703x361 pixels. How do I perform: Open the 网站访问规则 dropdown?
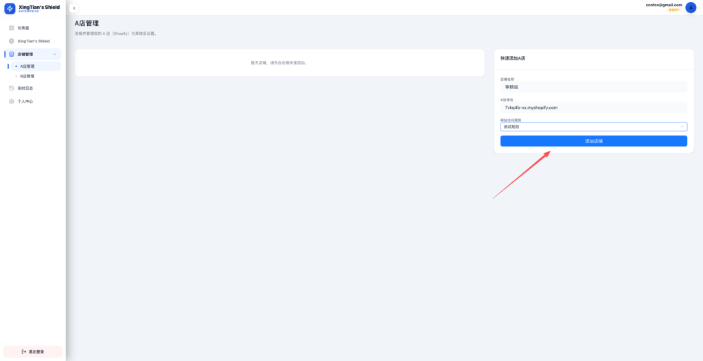click(x=594, y=127)
